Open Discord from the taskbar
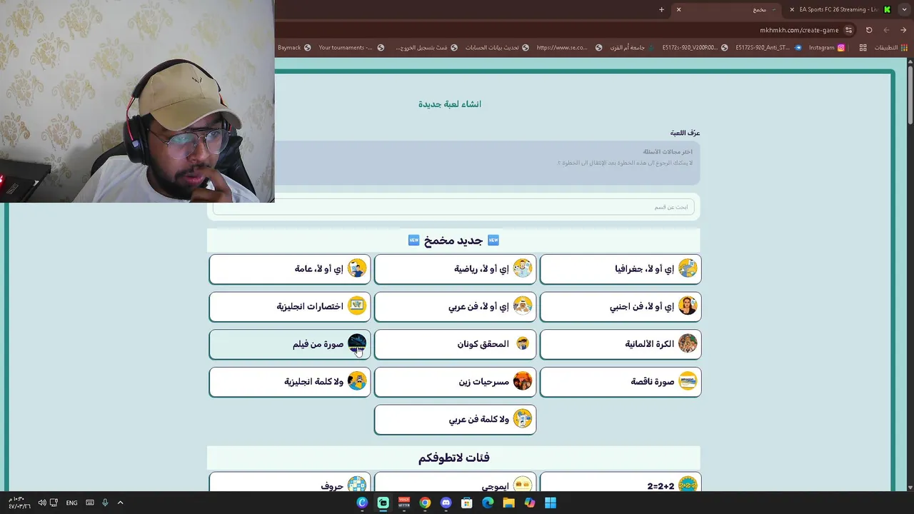This screenshot has height=514, width=914. (x=446, y=503)
